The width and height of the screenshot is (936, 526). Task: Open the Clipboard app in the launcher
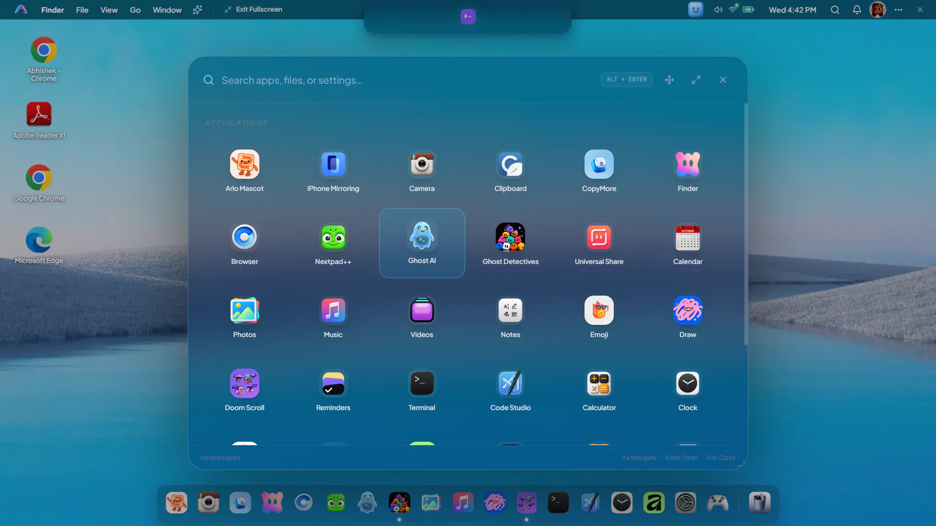click(510, 170)
